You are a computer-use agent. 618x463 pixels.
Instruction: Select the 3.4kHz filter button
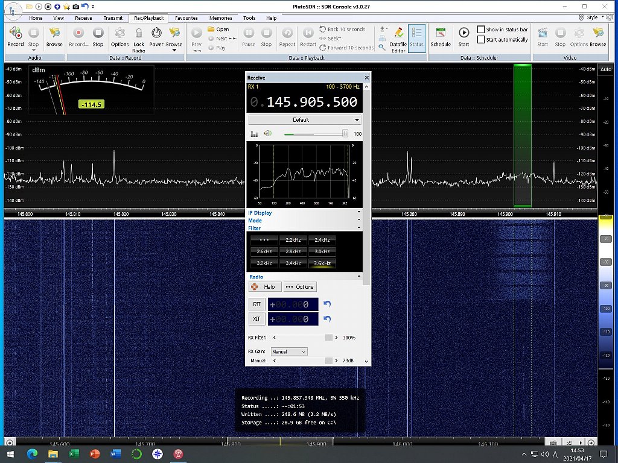[x=293, y=263]
